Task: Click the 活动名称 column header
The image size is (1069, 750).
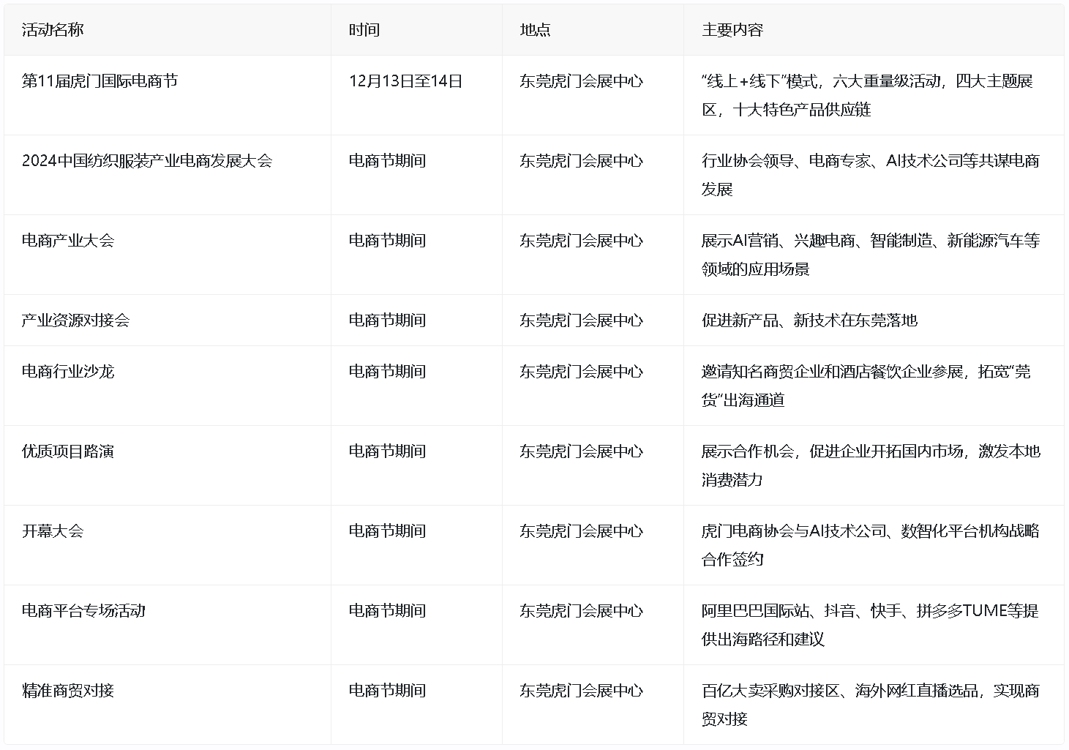Action: (x=53, y=30)
